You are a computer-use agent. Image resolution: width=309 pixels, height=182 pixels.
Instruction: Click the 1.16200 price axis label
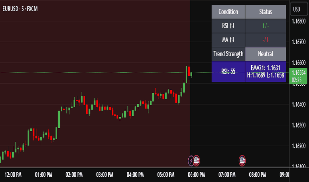point(298,146)
